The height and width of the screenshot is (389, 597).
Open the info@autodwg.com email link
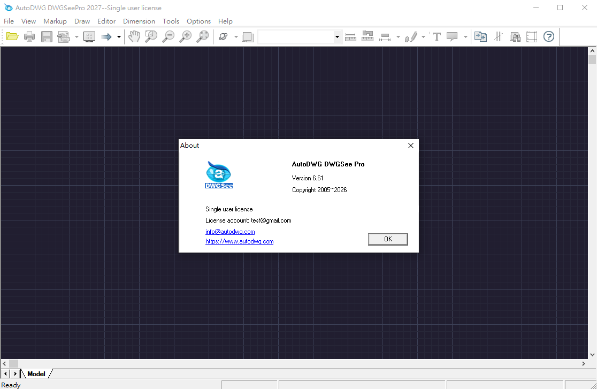[x=230, y=232]
